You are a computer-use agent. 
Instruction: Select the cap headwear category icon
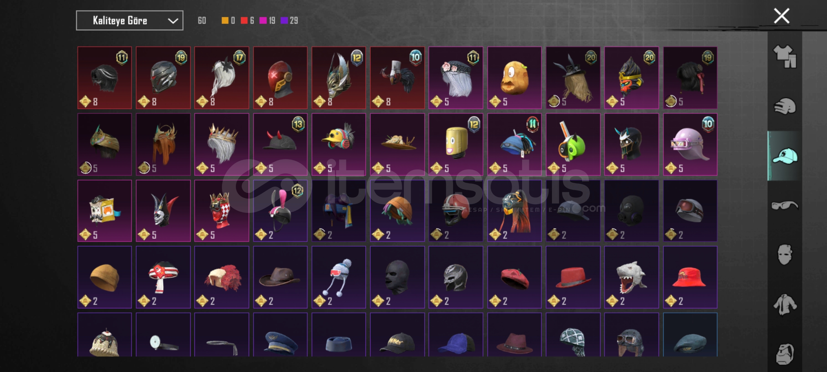[x=785, y=156]
